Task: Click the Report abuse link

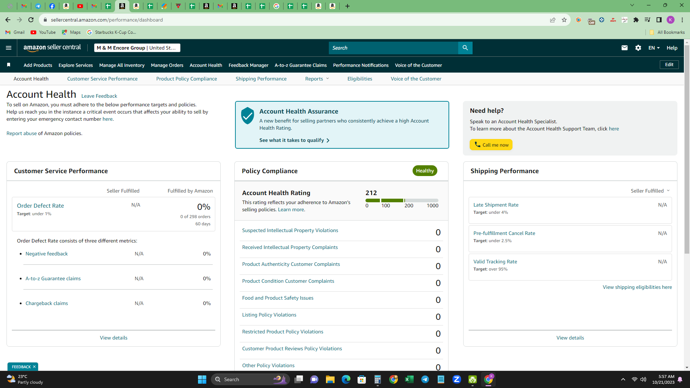Action: tap(22, 133)
